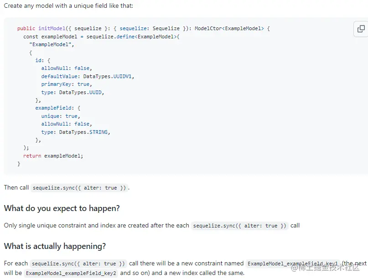This screenshot has width=368, height=280.
Task: Click the exampleField: { code line
Action: [x=57, y=108]
